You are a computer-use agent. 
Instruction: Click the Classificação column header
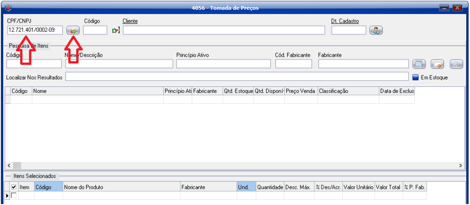pyautogui.click(x=348, y=91)
